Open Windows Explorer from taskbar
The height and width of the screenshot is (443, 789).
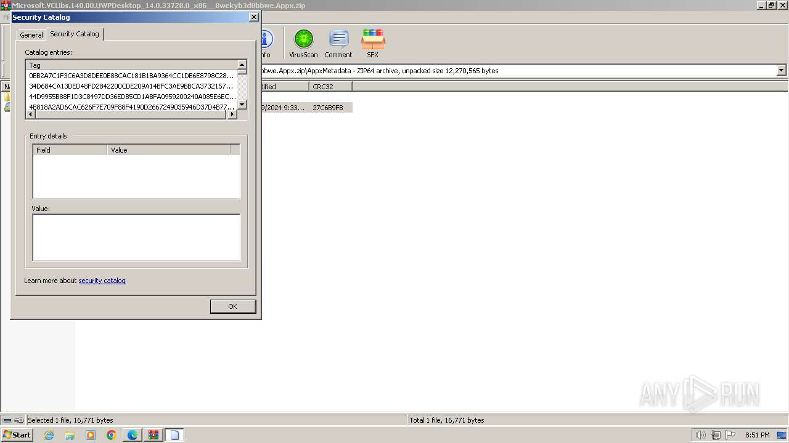tap(70, 435)
